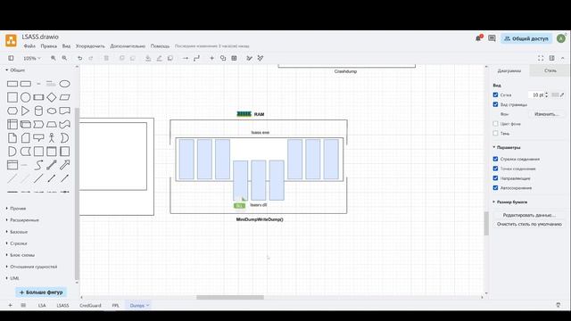Screen dimensions: 571x321
Task: Pick the curved S connector shape
Action: pos(38,165)
